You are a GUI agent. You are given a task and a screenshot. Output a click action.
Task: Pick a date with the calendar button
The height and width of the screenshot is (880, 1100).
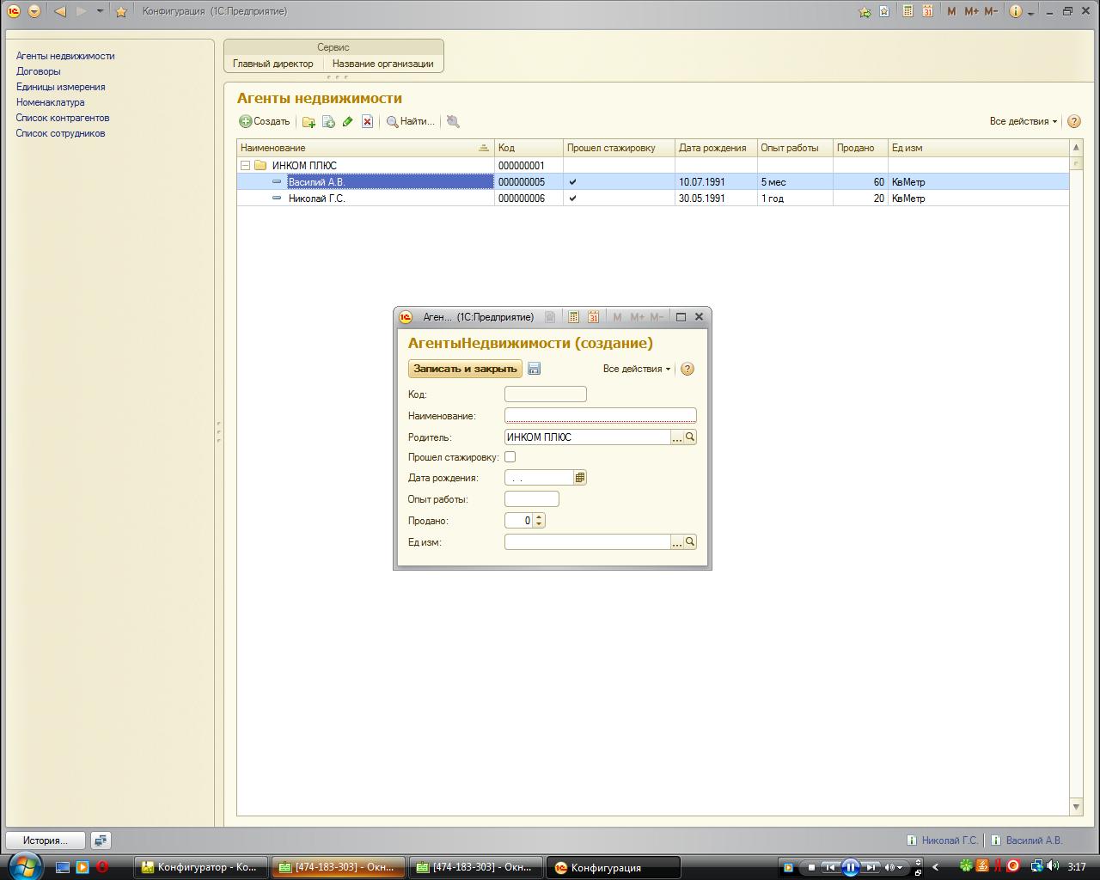pyautogui.click(x=580, y=478)
